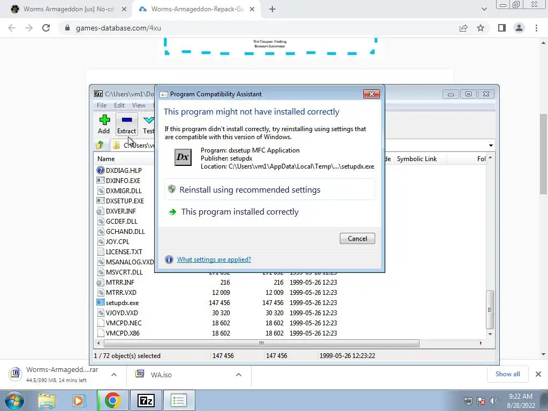
Task: Choose Reinstall using recommended settings
Action: pyautogui.click(x=270, y=189)
